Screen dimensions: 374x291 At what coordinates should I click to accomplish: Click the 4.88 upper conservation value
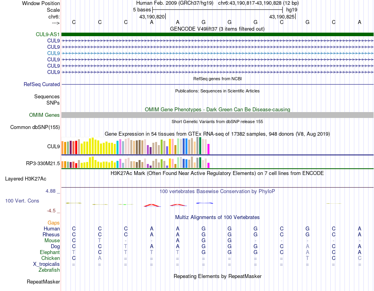tap(50, 191)
